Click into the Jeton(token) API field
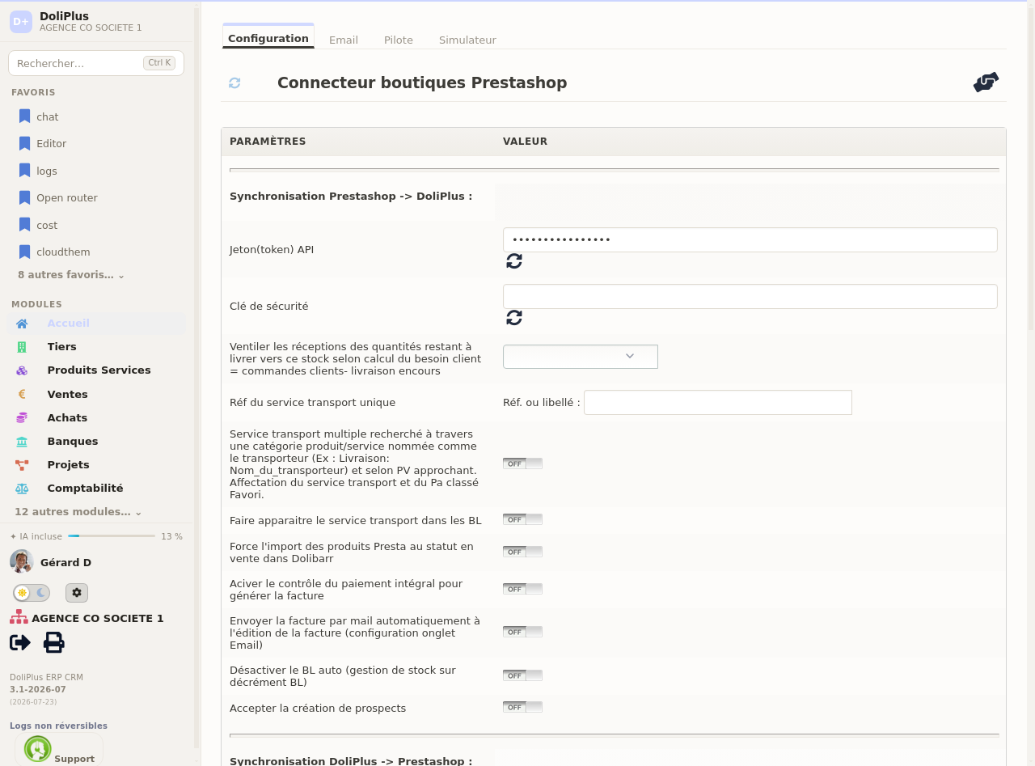This screenshot has height=766, width=1035. click(x=750, y=239)
